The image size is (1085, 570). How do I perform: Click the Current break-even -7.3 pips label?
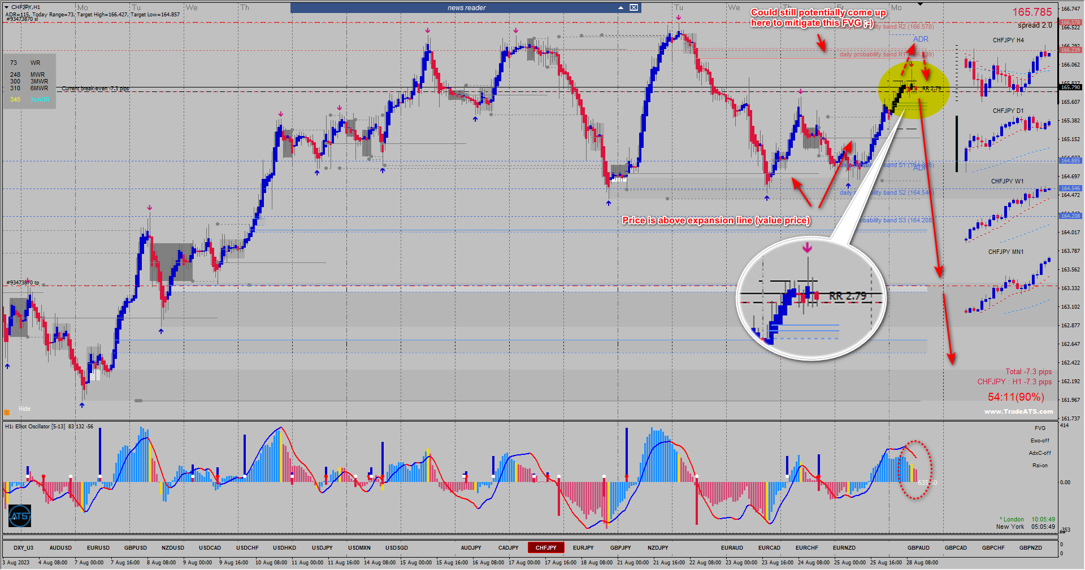[96, 89]
